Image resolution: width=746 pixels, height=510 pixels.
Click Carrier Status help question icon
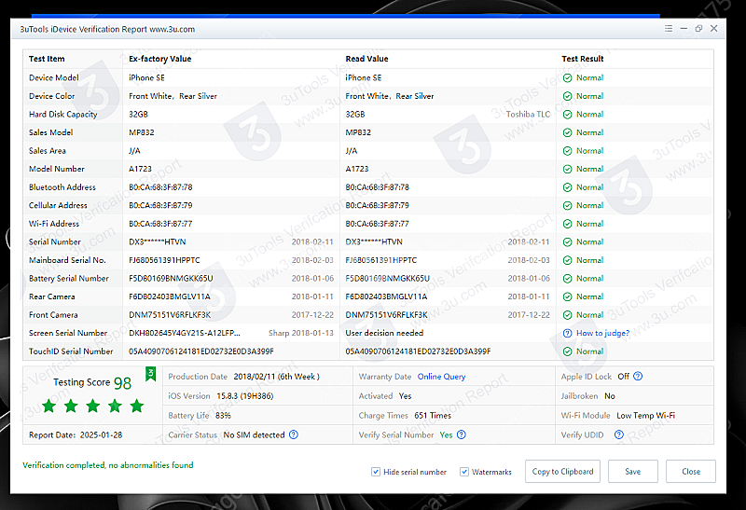point(294,434)
